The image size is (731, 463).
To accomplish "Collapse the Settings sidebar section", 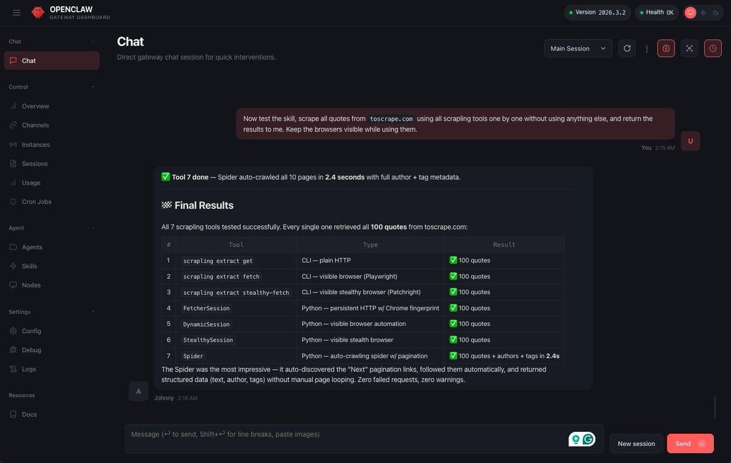I will (x=93, y=311).
